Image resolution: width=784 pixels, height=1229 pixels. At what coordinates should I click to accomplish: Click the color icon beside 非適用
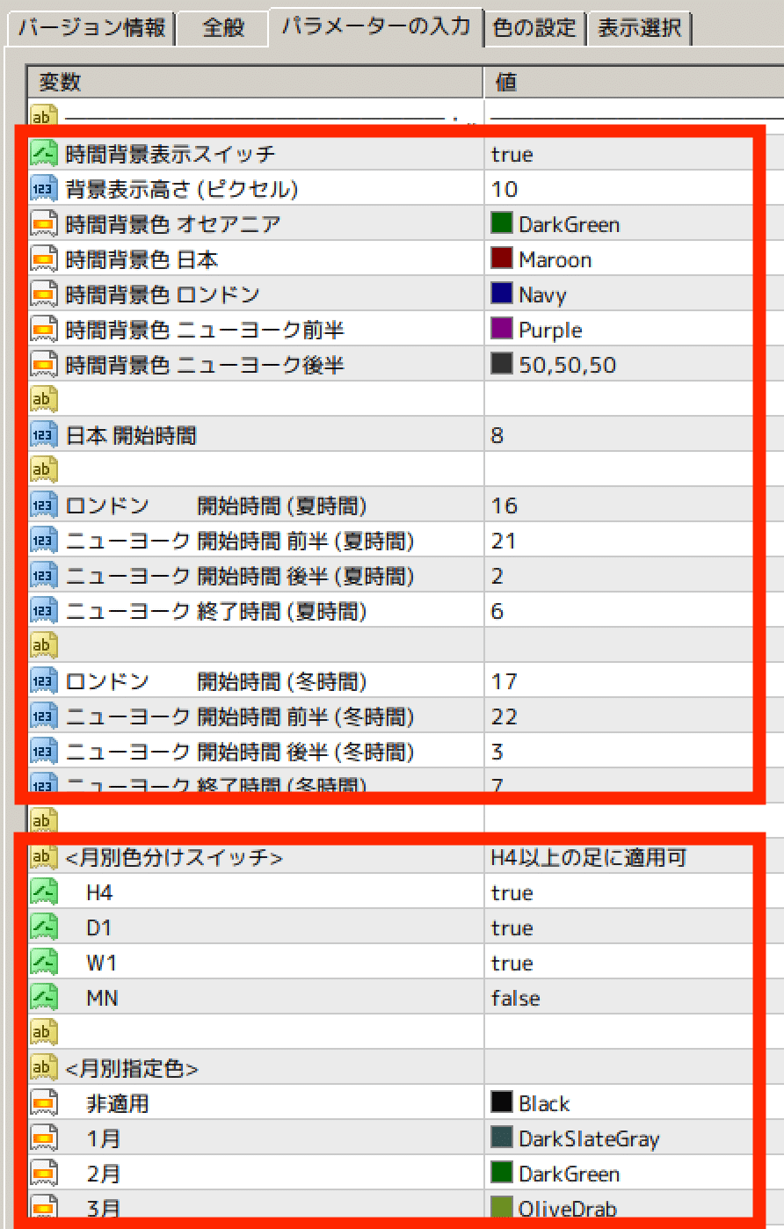point(44,1103)
